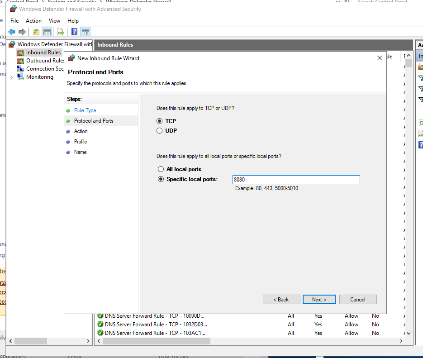This screenshot has height=358, width=423.
Task: Select rule DNS Server Forward Rule TCP 10090D
Action: click(x=155, y=316)
